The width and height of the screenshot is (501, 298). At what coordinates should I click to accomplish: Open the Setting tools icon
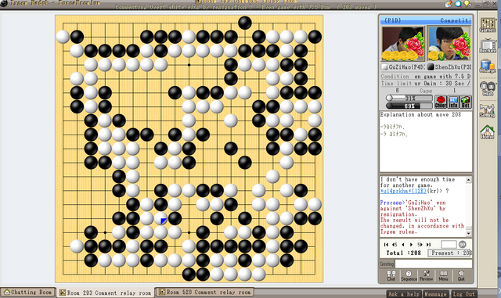point(488,110)
